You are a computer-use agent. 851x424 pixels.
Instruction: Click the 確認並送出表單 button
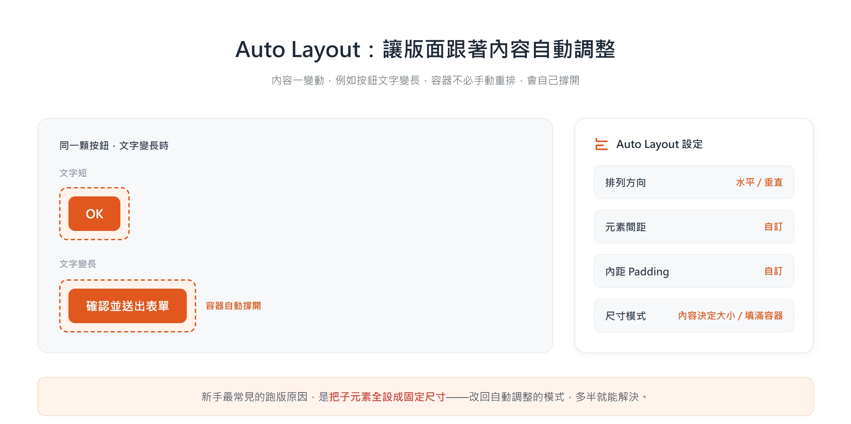coord(128,306)
